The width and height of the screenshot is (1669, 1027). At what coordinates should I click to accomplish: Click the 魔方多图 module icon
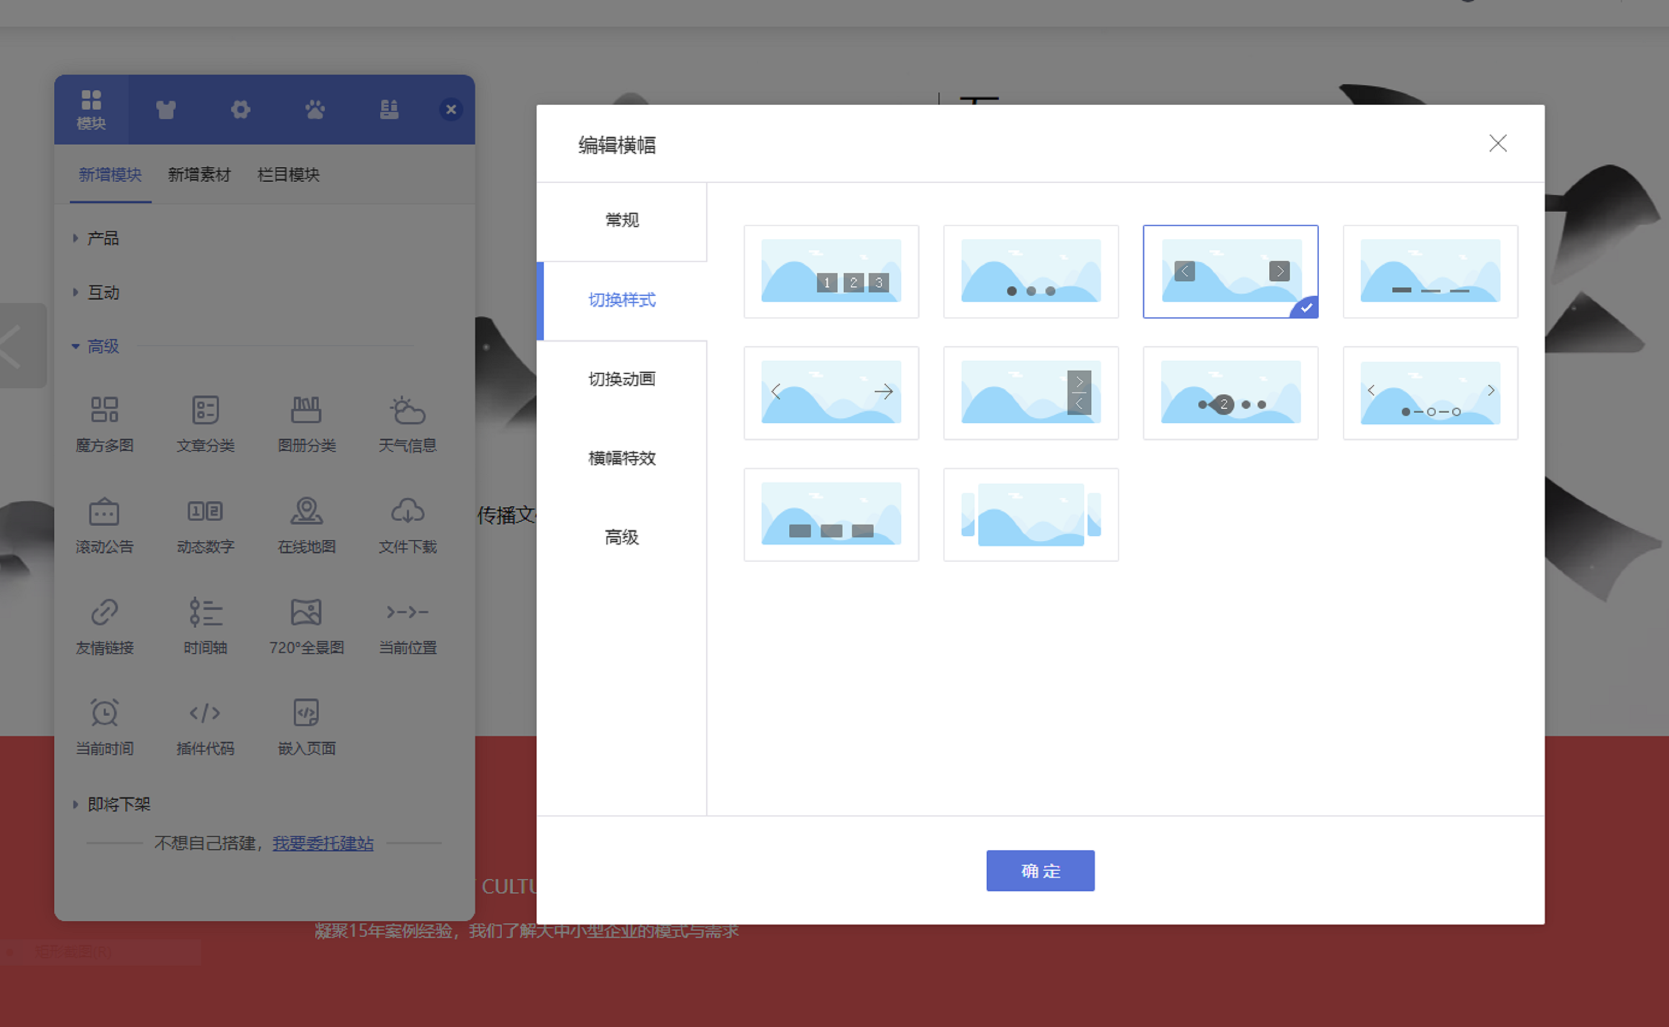click(104, 410)
